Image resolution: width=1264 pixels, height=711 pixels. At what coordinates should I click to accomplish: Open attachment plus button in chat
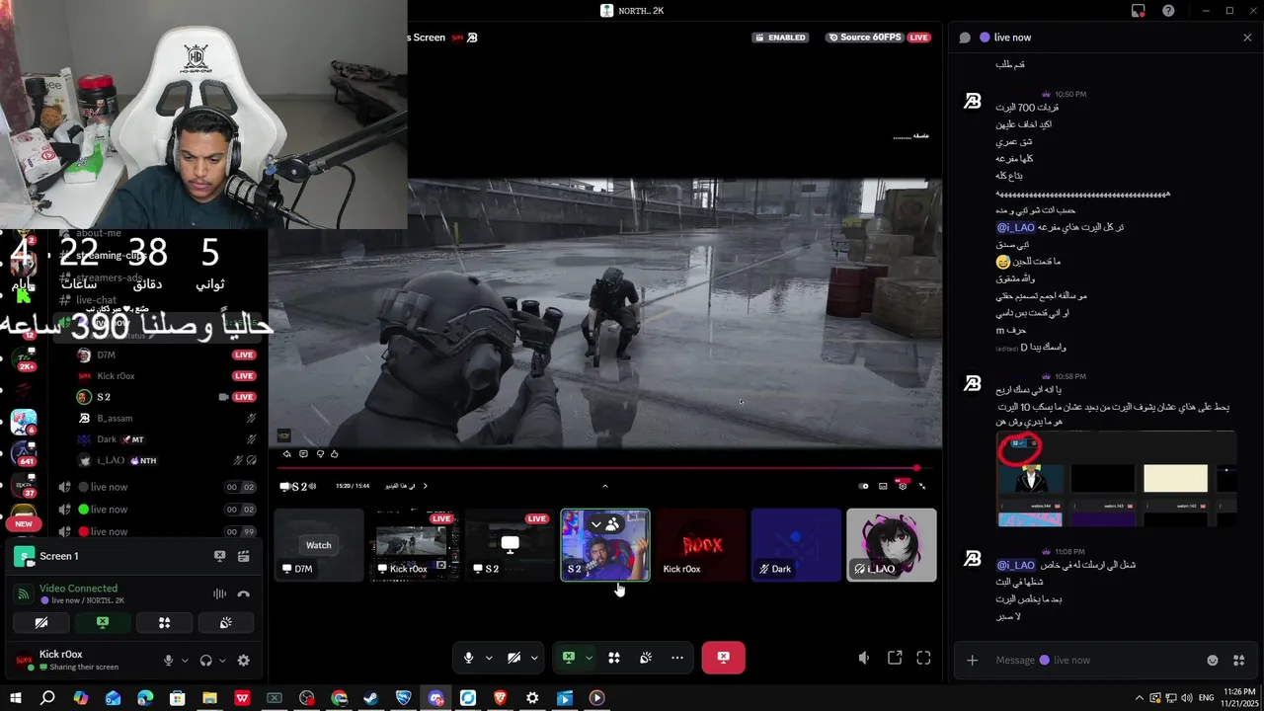point(972,660)
